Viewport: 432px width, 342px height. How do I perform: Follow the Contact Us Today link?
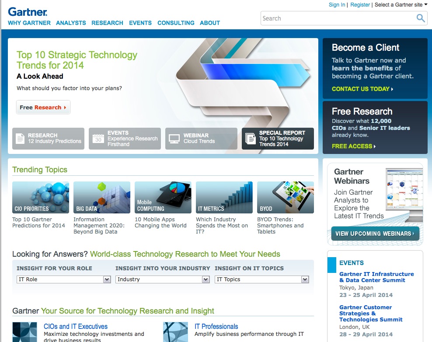[x=362, y=89]
